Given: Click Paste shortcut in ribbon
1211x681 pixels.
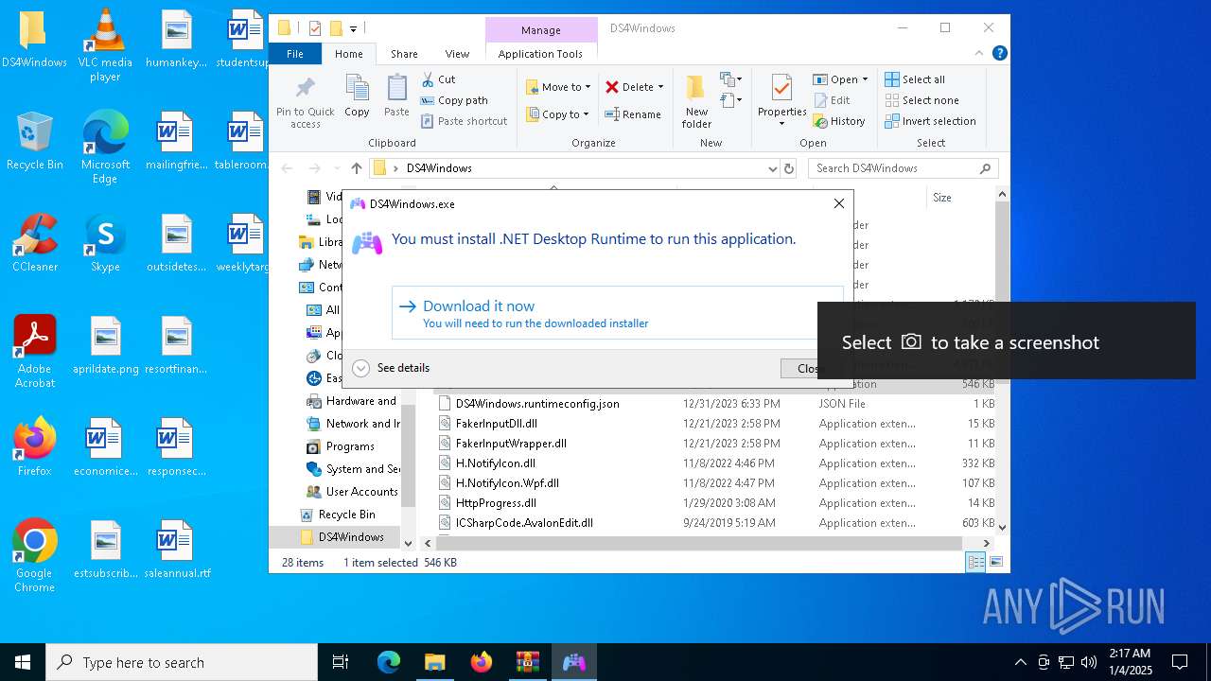Looking at the screenshot, I should 464,121.
